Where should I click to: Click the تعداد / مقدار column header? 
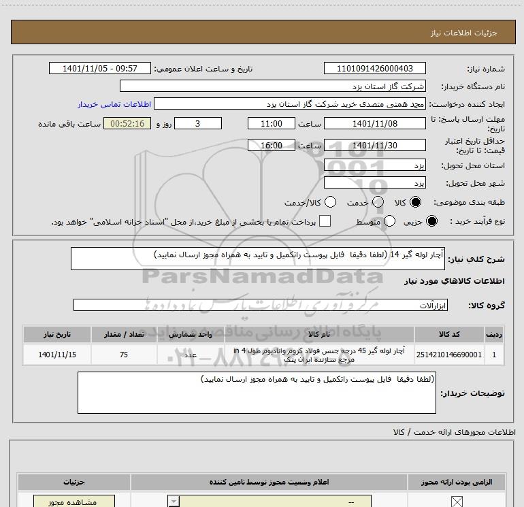point(124,334)
